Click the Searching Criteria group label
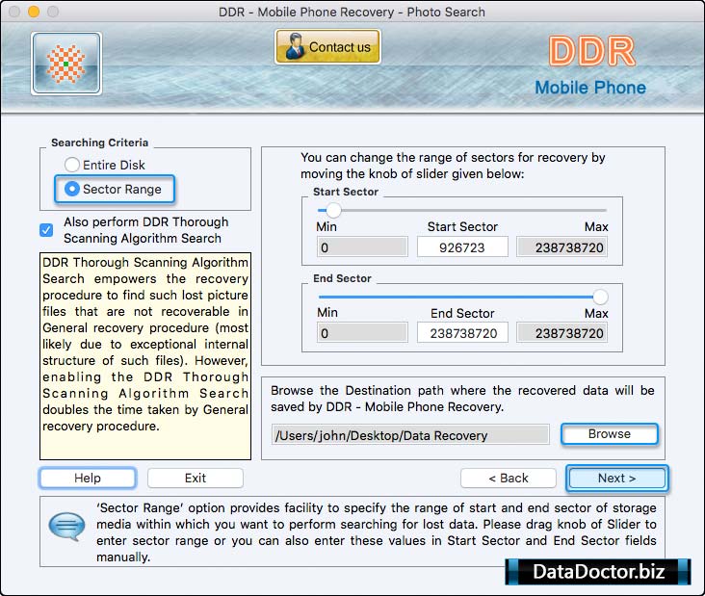 coord(100,143)
